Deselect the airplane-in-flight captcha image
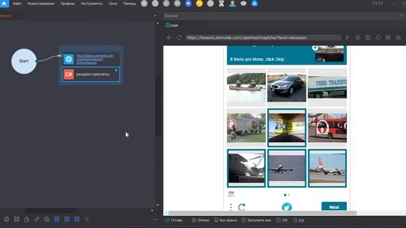 tap(287, 168)
